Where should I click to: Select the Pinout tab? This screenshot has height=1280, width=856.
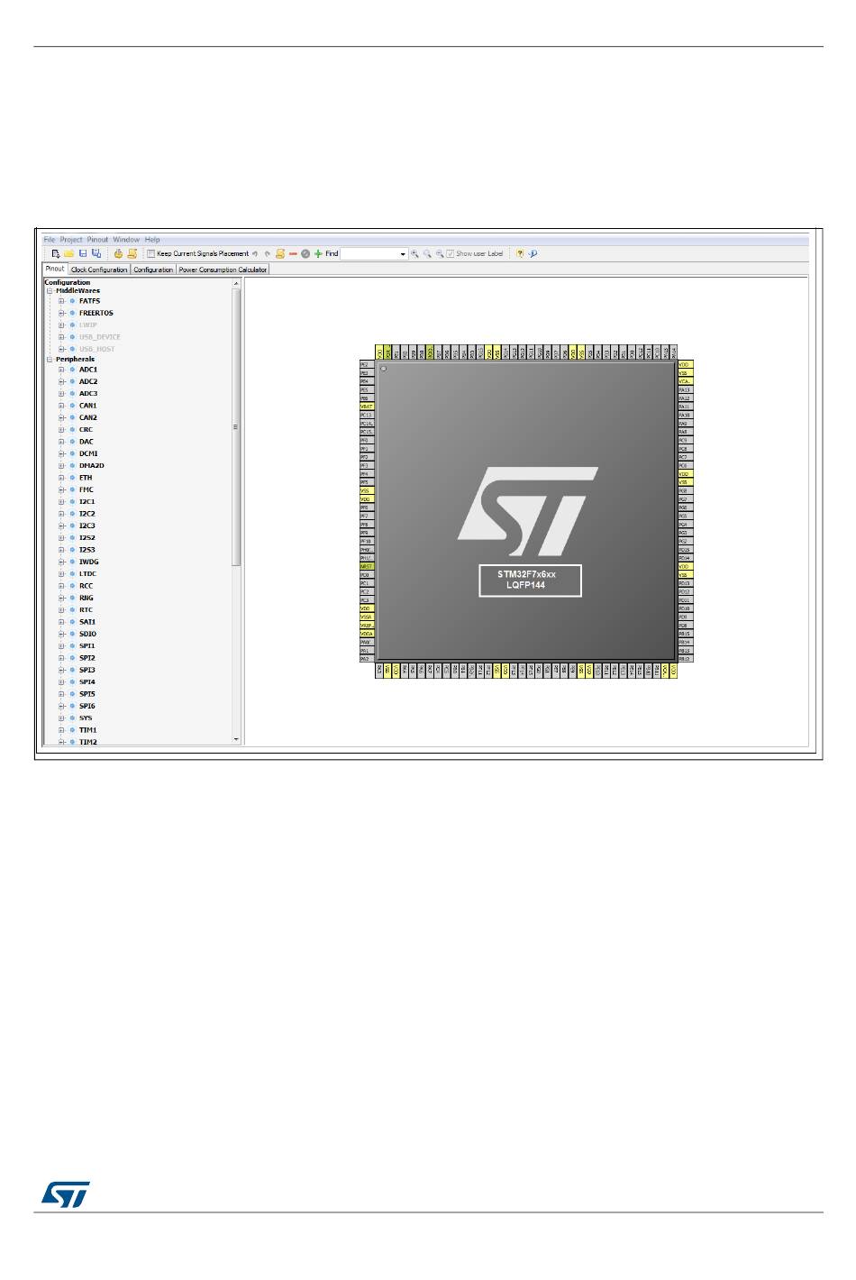click(55, 269)
